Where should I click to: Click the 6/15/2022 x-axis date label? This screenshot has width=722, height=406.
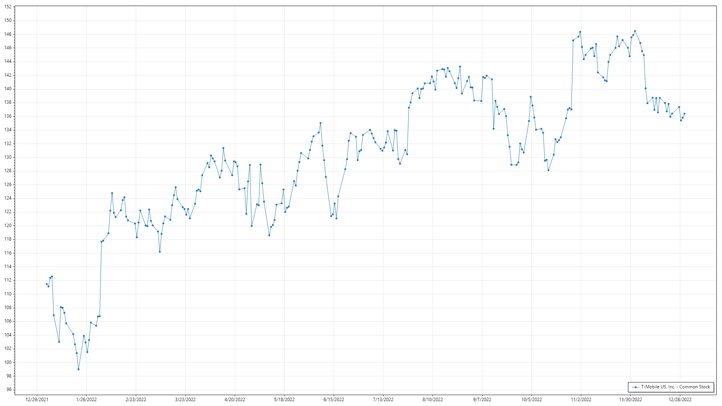tap(334, 399)
